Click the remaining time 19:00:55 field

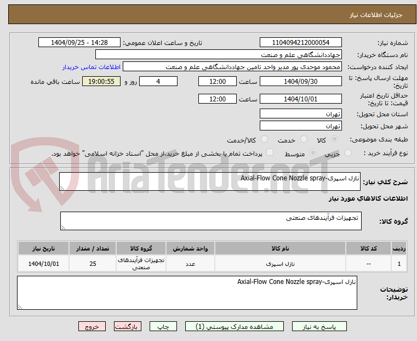(101, 81)
